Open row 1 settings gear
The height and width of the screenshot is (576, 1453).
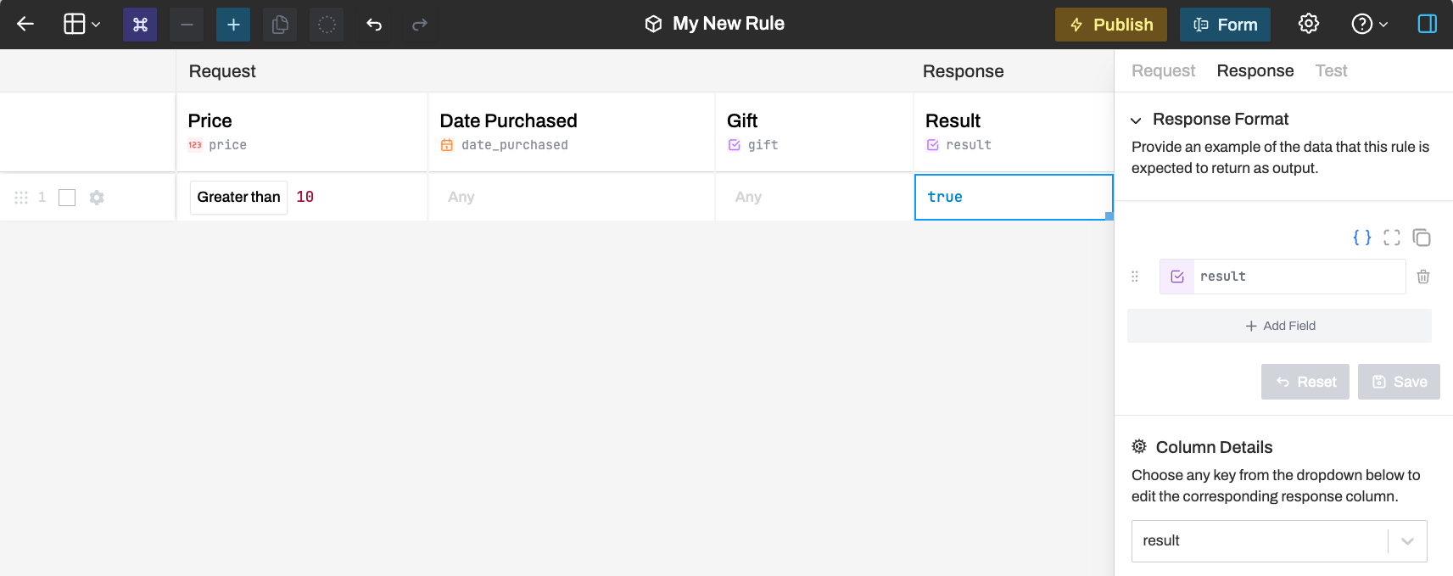(97, 198)
